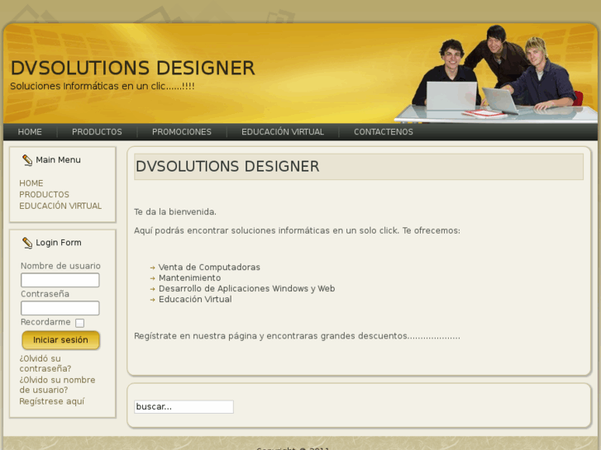Click the banner tagline Soluciones Informáticas
The height and width of the screenshot is (450, 601).
point(103,86)
